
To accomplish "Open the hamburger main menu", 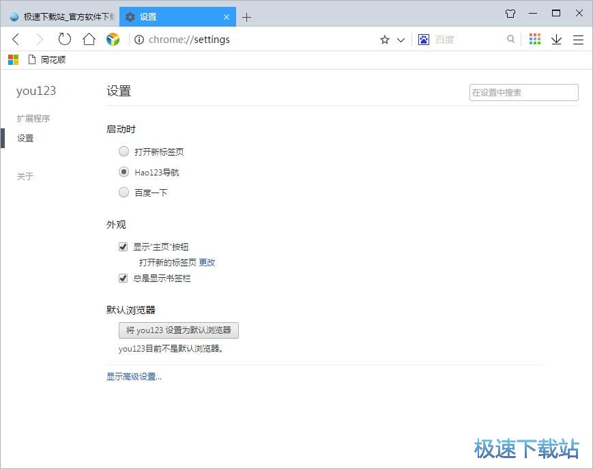I will click(x=578, y=40).
